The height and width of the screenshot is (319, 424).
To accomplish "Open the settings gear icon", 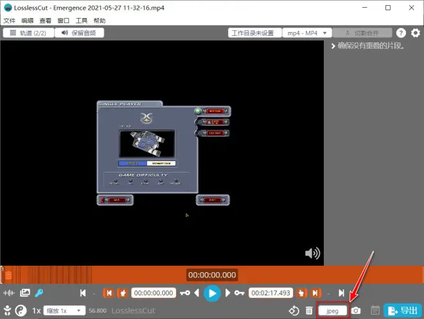I will pyautogui.click(x=416, y=33).
